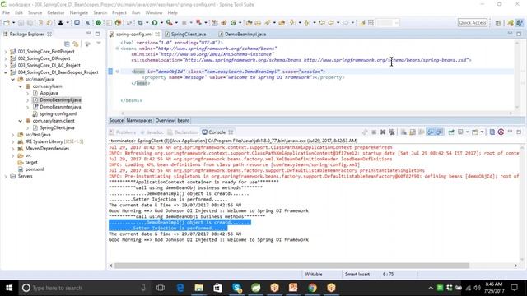
Task: Open Microsoft Edge from taskbar
Action: click(x=180, y=288)
